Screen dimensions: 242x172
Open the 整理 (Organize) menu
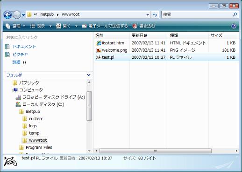click(15, 26)
